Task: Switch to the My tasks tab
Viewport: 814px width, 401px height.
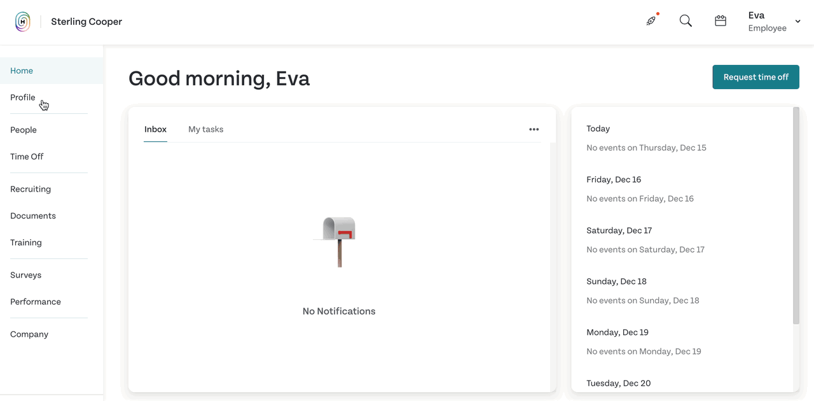Action: pyautogui.click(x=206, y=129)
